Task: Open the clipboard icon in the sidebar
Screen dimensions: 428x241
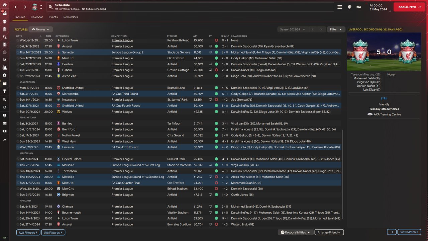Action: pyautogui.click(x=5, y=29)
